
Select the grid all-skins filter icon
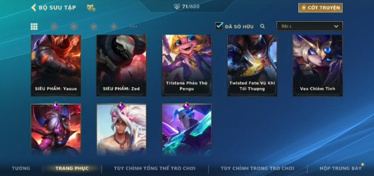[34, 27]
